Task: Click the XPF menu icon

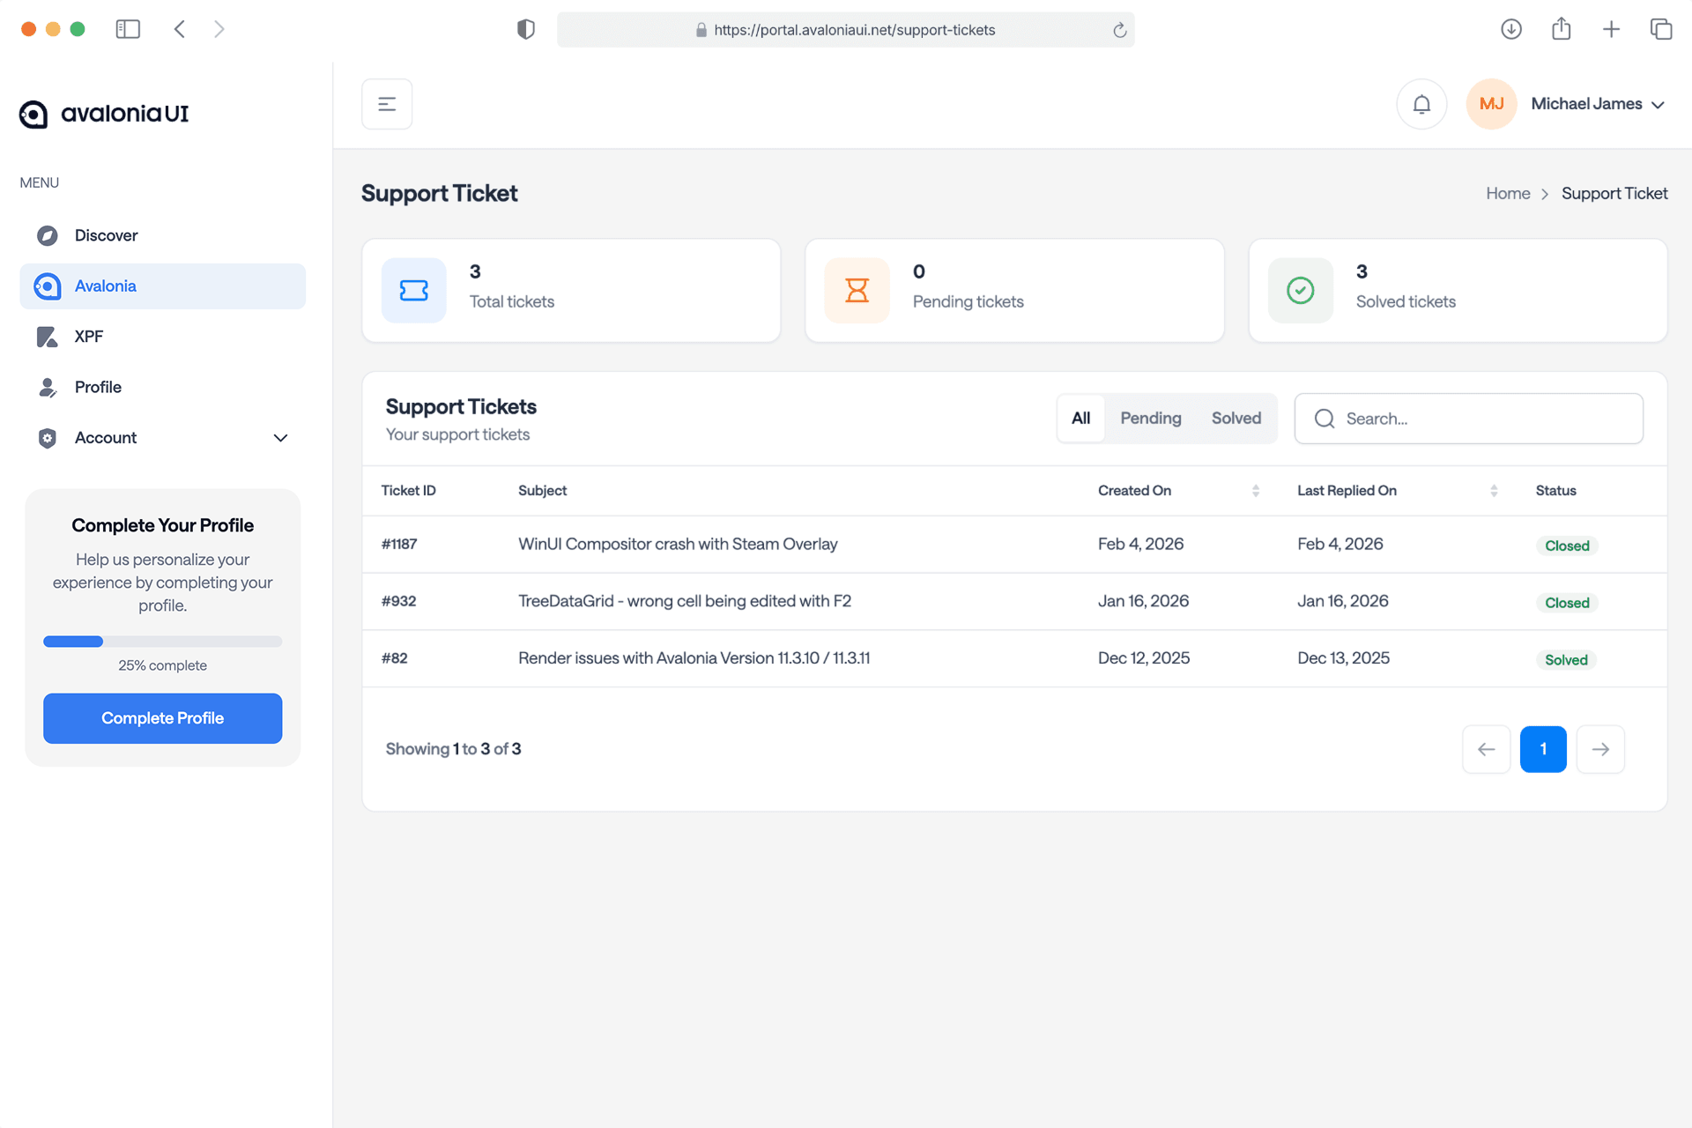Action: click(47, 336)
